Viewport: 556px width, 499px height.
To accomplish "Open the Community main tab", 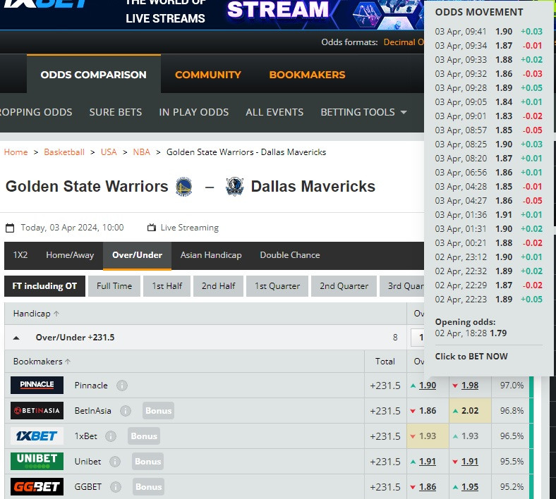I will pos(208,75).
